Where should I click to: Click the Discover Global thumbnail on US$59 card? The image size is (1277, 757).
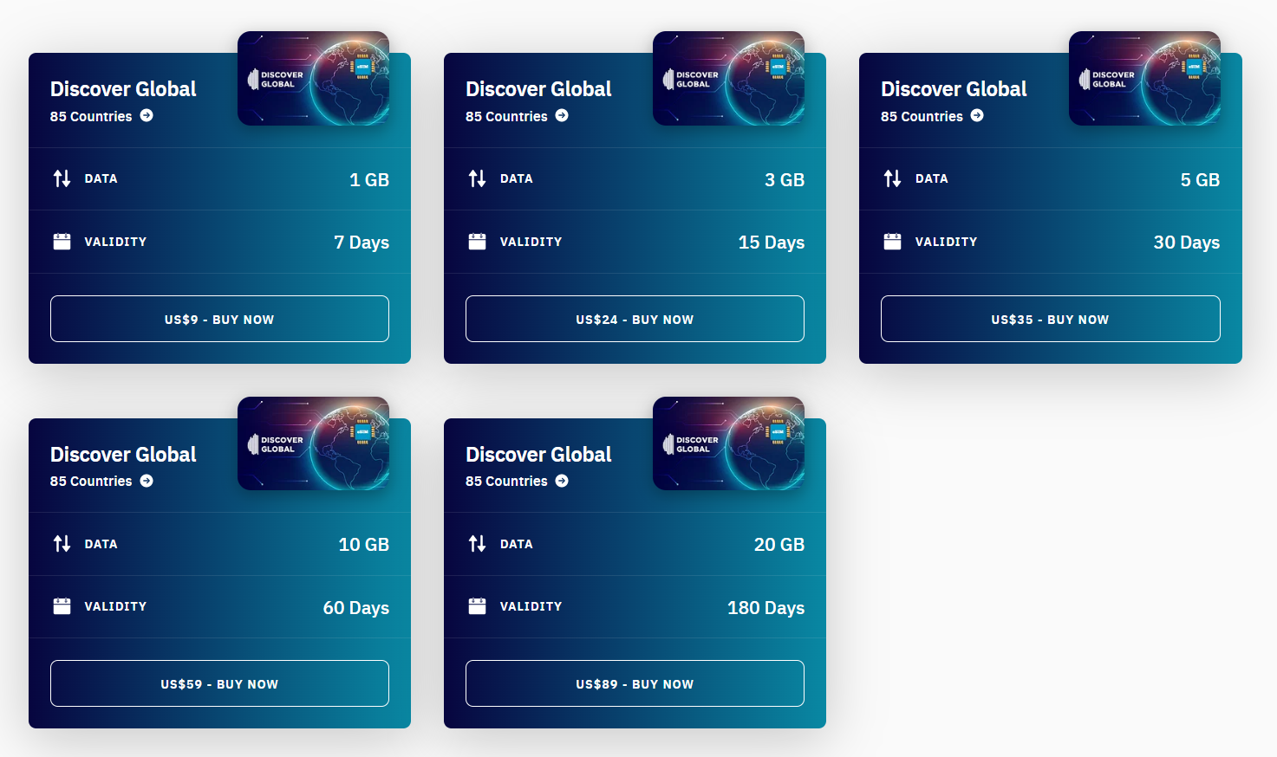click(313, 443)
